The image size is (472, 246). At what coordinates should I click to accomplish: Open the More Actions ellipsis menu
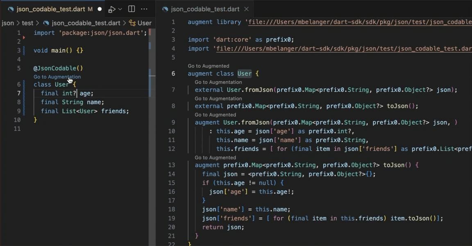[x=144, y=9]
